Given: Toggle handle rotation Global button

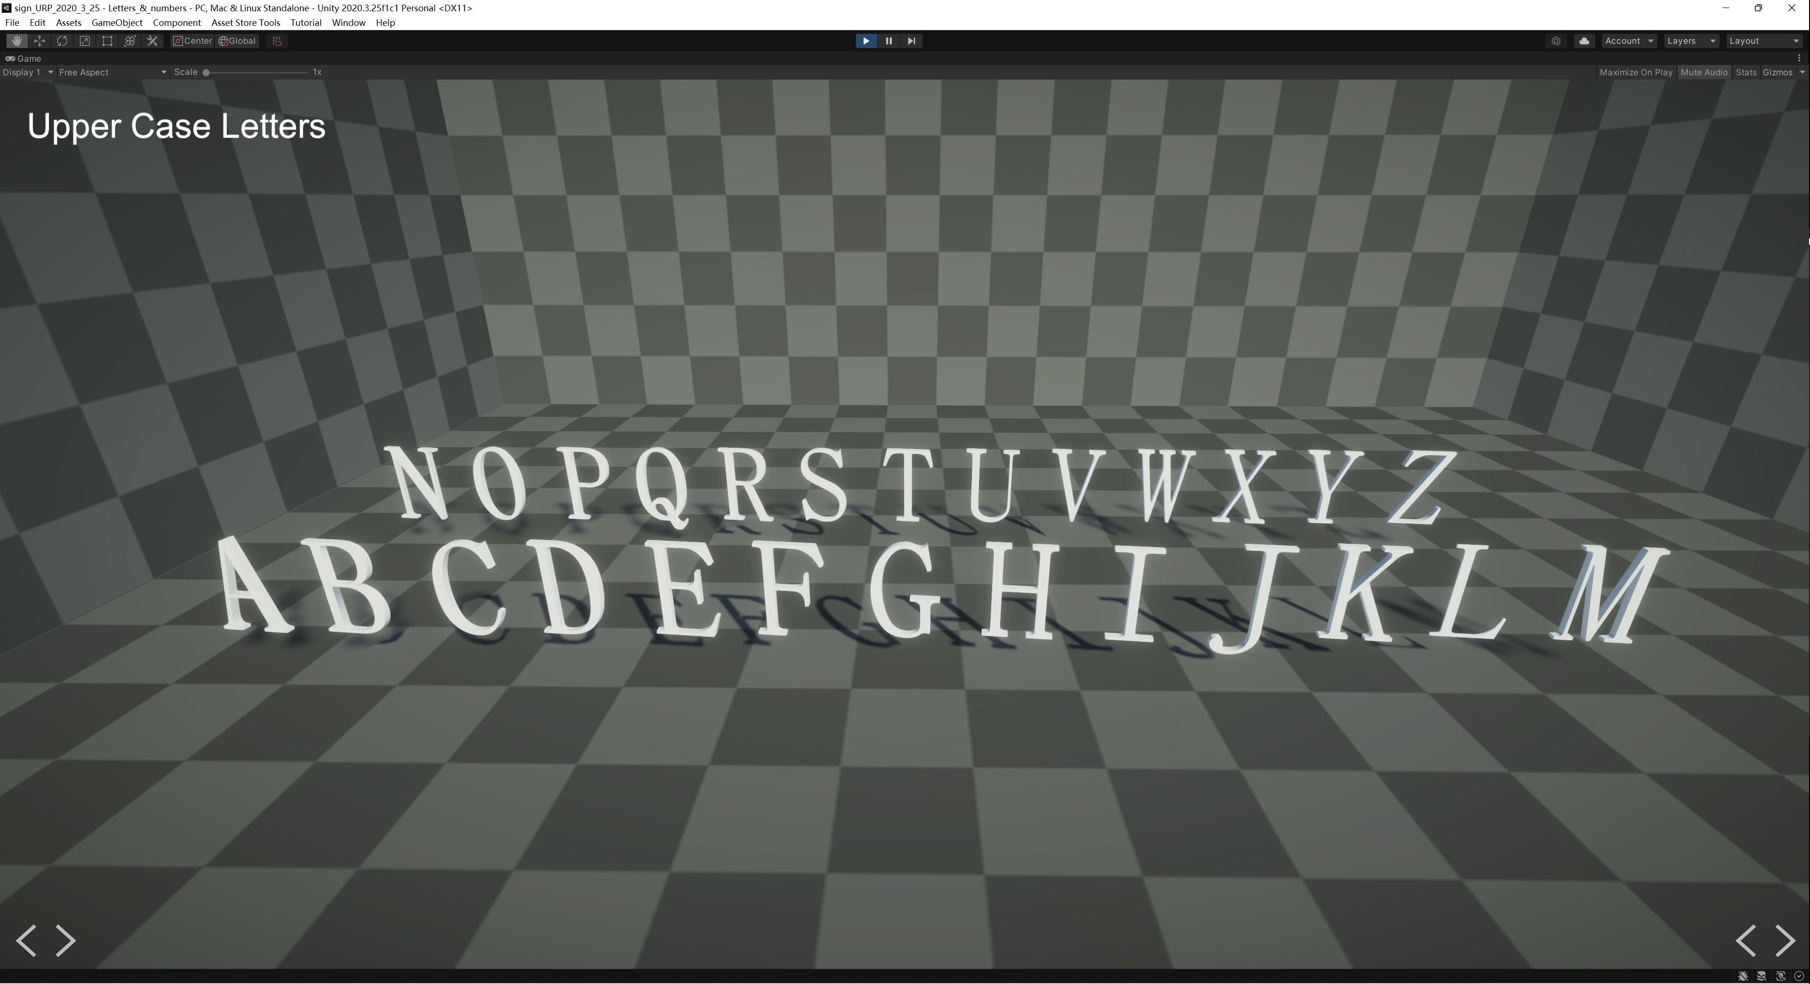Looking at the screenshot, I should click(237, 41).
